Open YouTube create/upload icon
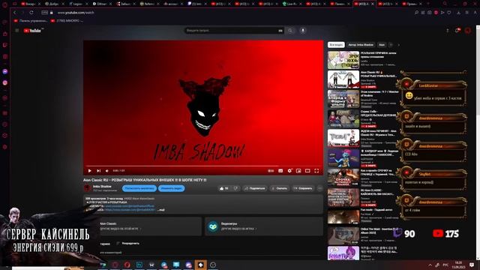 point(447,31)
